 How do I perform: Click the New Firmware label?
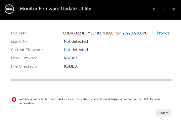pyautogui.click(x=24, y=58)
